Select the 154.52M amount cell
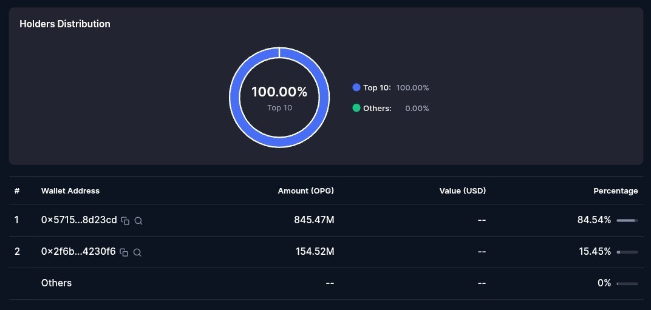The height and width of the screenshot is (310, 651). [x=315, y=252]
